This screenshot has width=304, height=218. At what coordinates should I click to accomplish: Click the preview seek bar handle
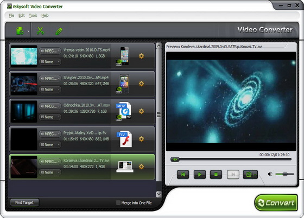[x=175, y=159]
